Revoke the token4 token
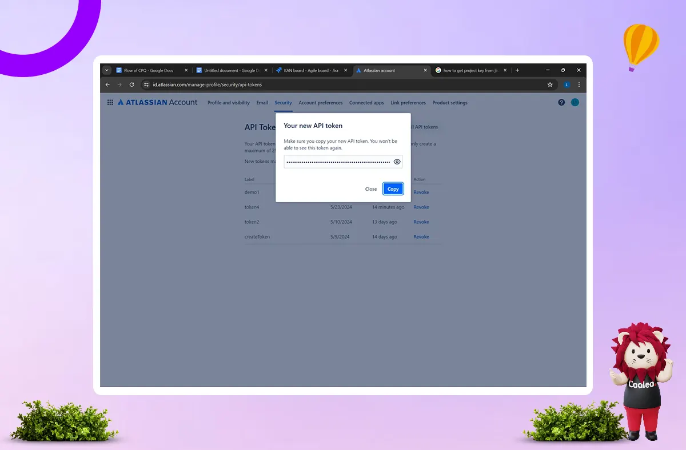 pyautogui.click(x=421, y=207)
